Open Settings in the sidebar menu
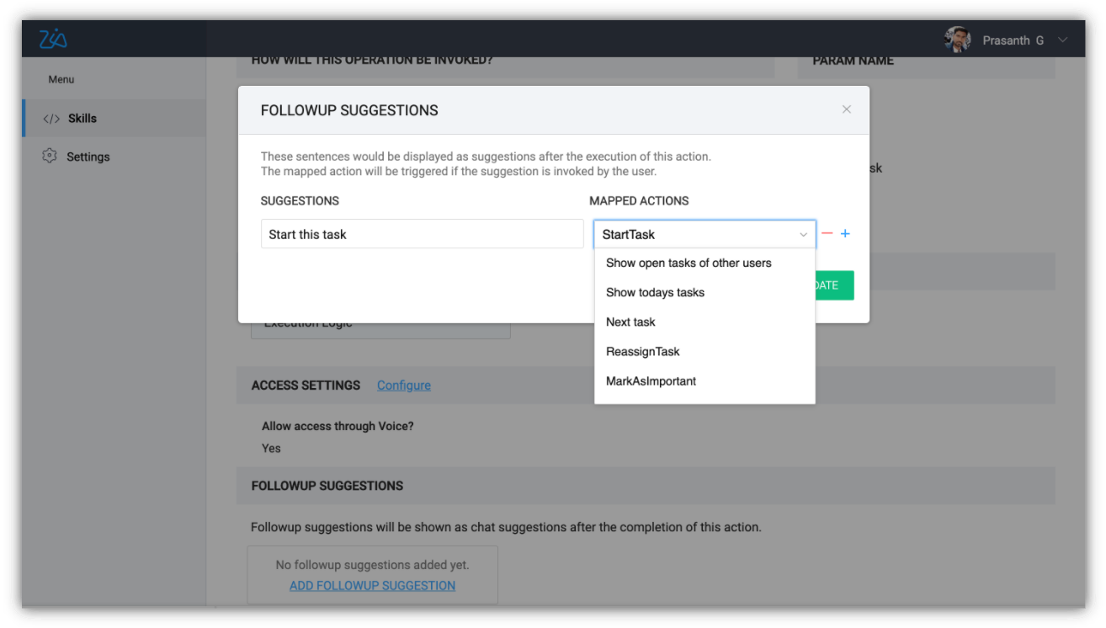This screenshot has height=628, width=1106. [x=88, y=157]
